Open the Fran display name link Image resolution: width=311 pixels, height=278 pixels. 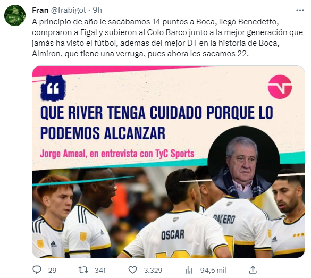[x=40, y=10]
